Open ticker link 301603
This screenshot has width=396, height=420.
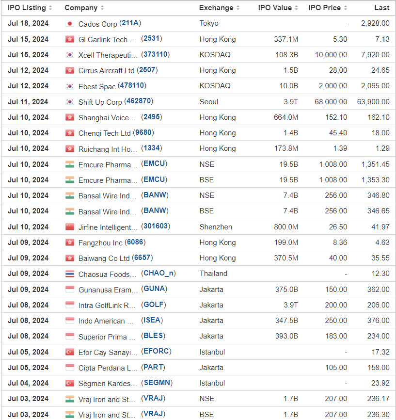156,226
